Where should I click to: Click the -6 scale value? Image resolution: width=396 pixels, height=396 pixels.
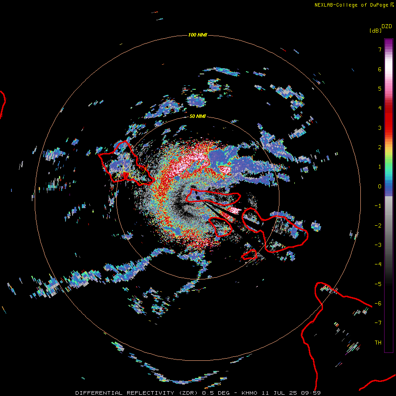(378, 304)
